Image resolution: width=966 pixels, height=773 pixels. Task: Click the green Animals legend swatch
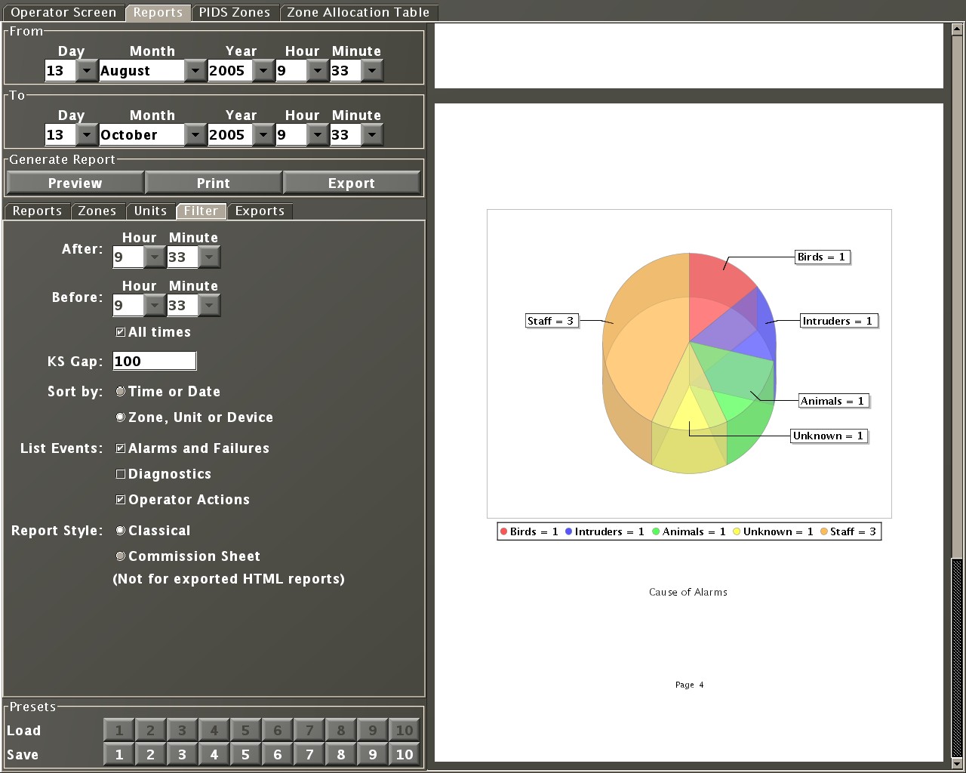[657, 531]
